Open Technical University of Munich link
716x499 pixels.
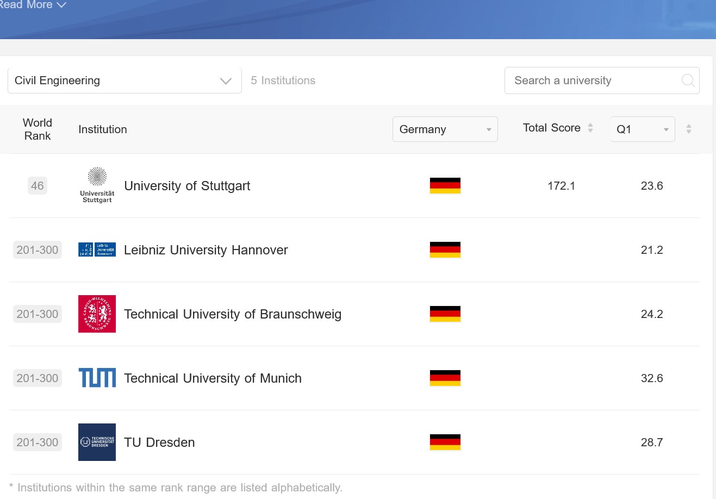point(213,378)
